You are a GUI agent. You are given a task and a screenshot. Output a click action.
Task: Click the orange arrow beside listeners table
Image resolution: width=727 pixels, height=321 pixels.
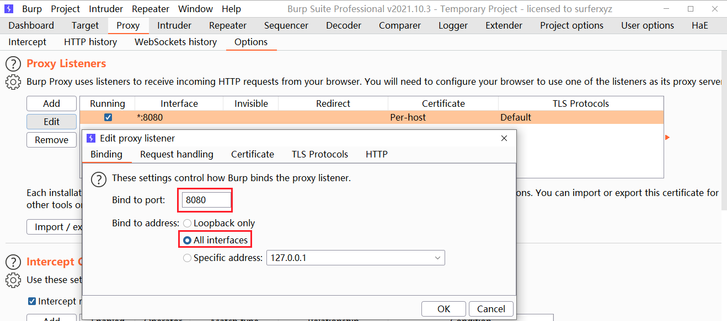[x=667, y=137]
